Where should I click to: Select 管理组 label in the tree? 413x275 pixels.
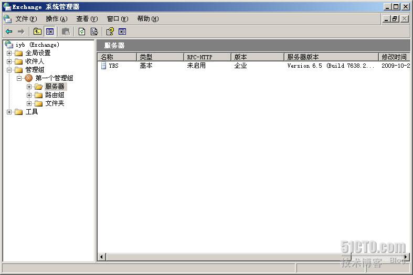tap(35, 70)
